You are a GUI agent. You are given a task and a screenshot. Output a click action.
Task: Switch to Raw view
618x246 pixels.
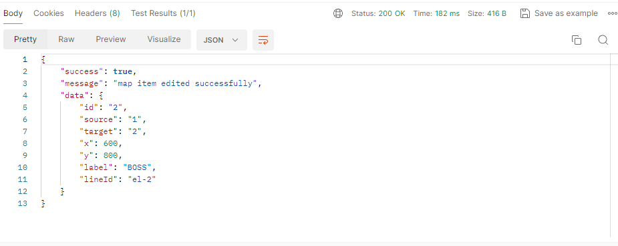66,39
